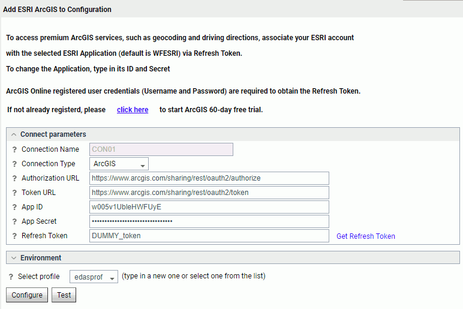Open the Connection Type ArcGIS dropdown
Viewport: 463px width, 309px height.
(x=119, y=164)
